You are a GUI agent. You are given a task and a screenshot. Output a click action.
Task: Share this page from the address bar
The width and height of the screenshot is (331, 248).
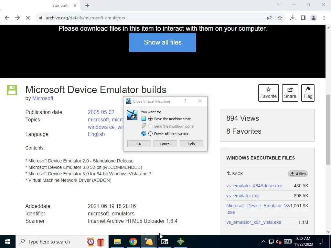point(270,18)
